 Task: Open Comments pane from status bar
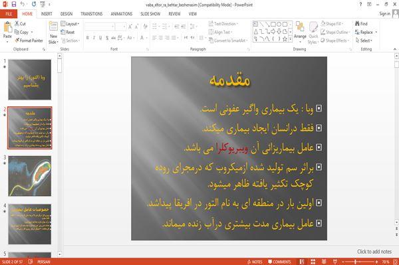pyautogui.click(x=279, y=262)
